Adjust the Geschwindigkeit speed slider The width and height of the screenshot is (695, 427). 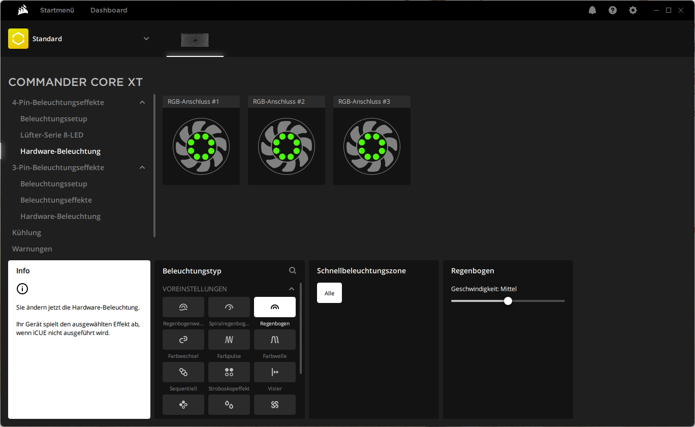[x=508, y=301]
